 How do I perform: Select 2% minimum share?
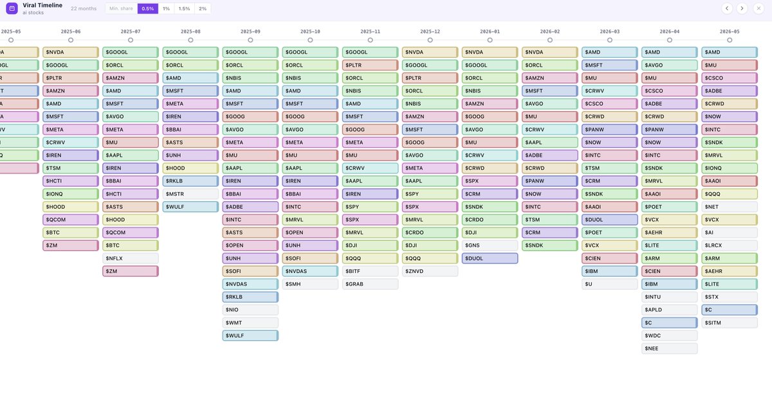[x=203, y=8]
